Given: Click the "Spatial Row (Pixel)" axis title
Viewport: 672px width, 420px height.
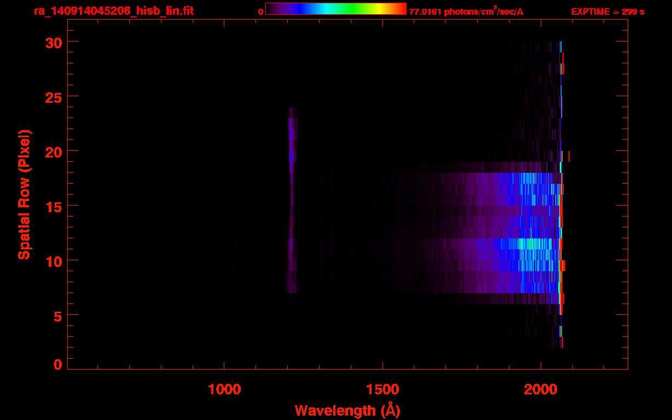Looking at the screenshot, I should [24, 195].
